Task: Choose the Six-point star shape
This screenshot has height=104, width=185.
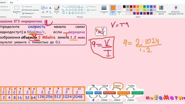Action: click(73, 13)
